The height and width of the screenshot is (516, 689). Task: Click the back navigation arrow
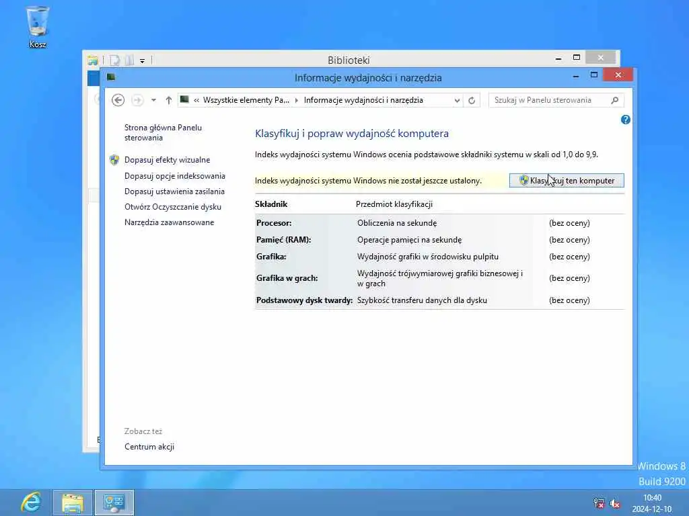pos(118,100)
